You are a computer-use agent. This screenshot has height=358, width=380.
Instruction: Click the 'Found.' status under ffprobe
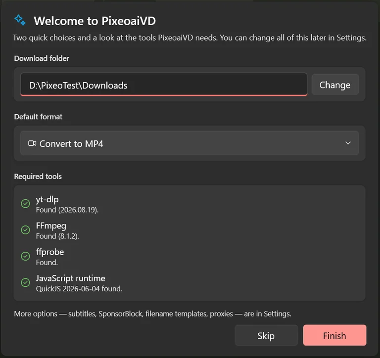(x=47, y=263)
